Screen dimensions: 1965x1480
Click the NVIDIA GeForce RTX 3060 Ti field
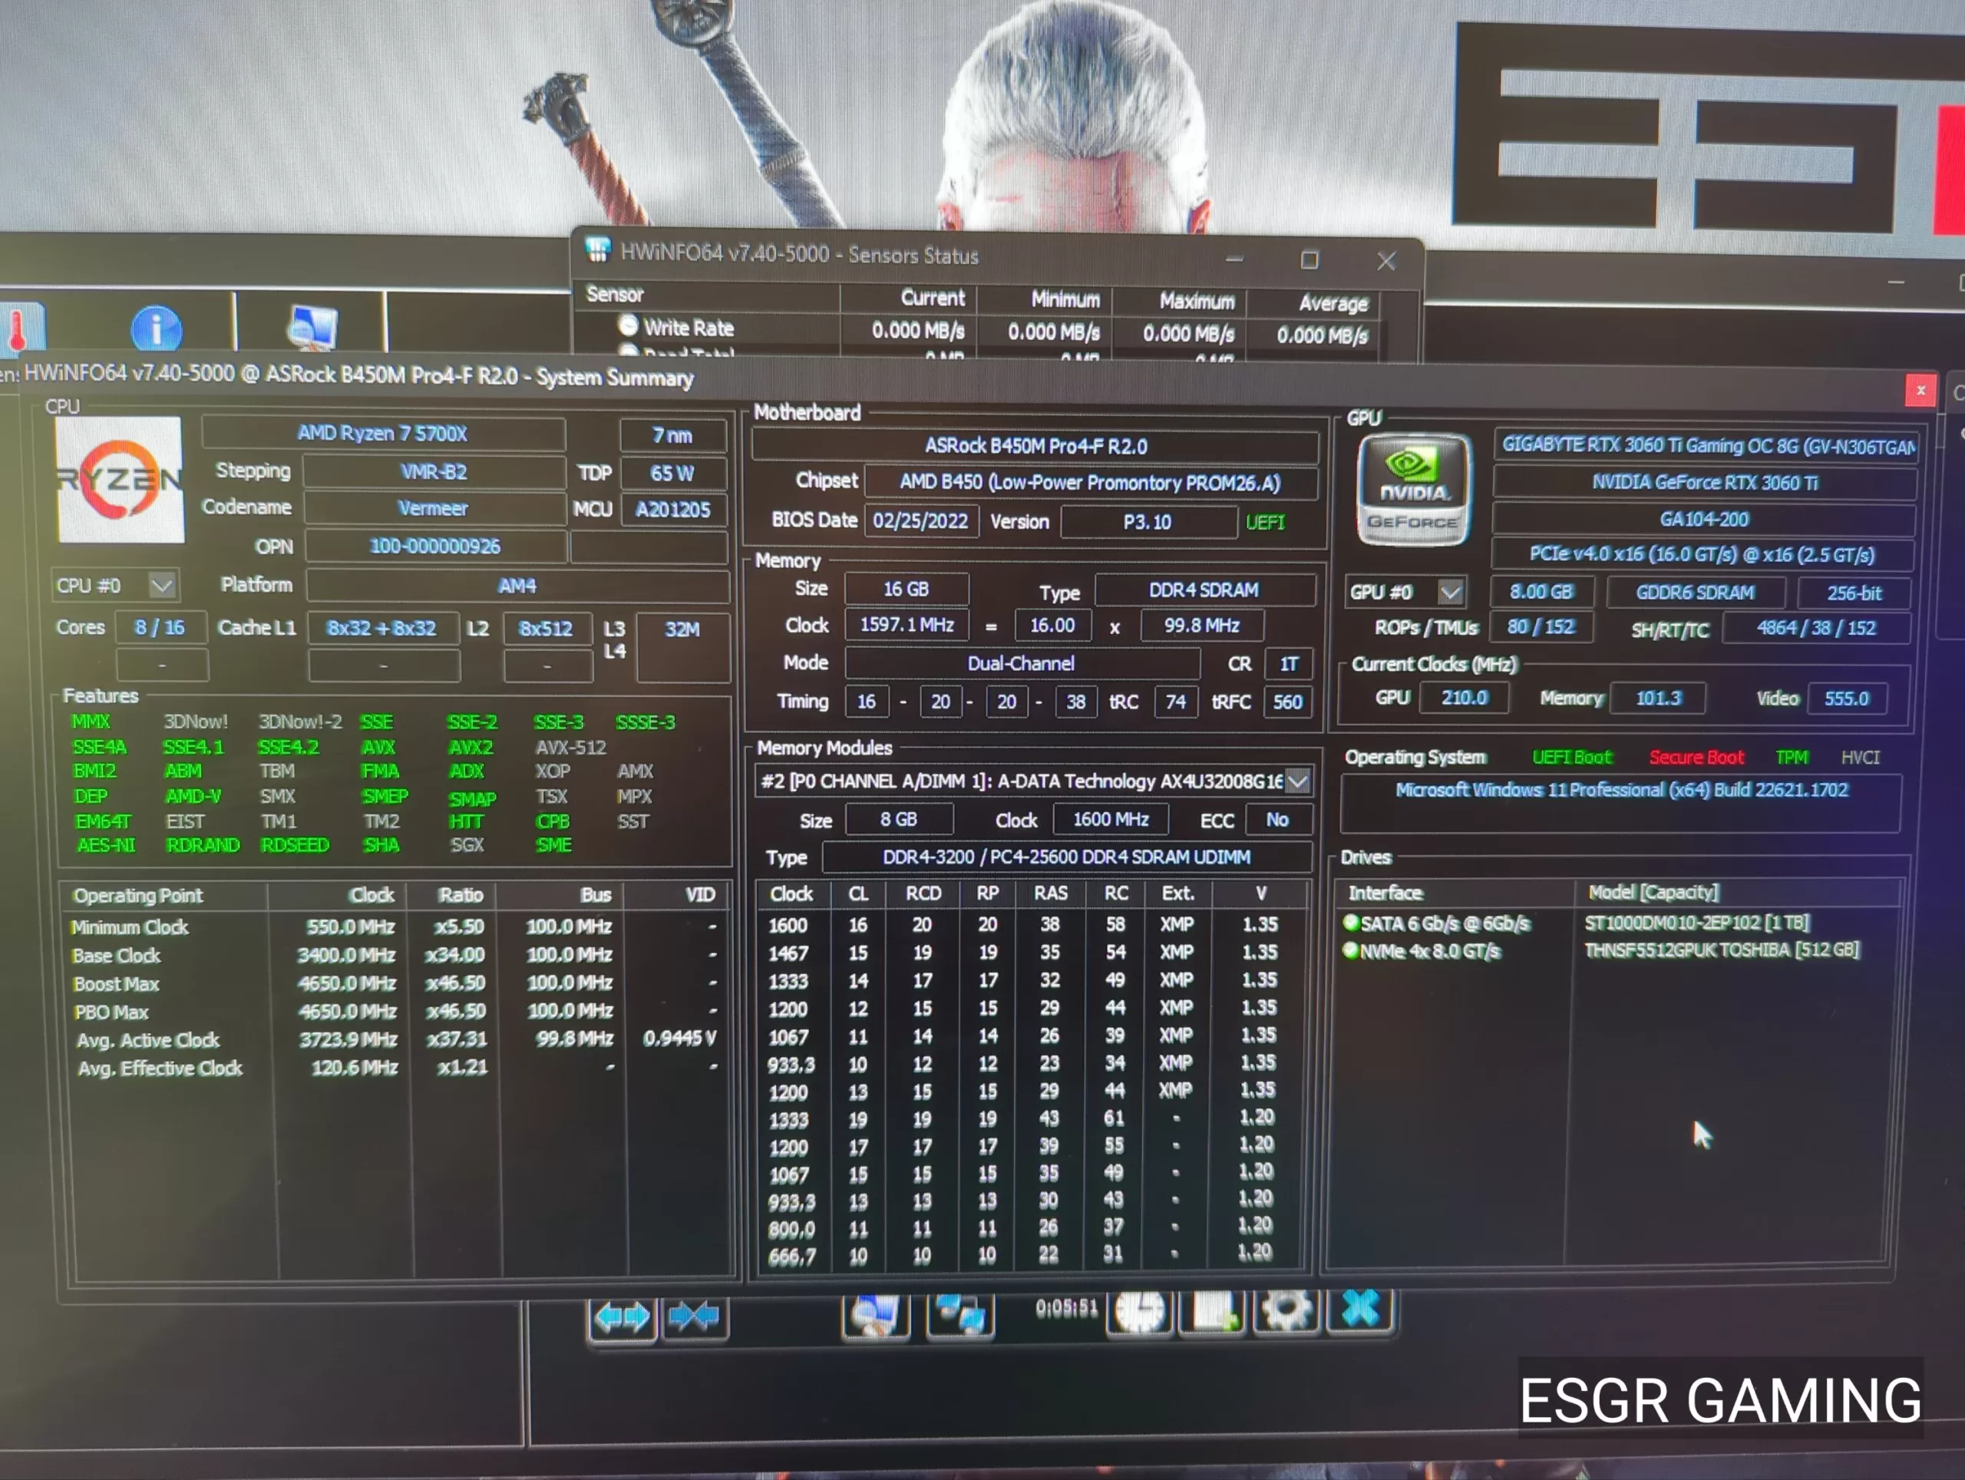coord(1704,482)
